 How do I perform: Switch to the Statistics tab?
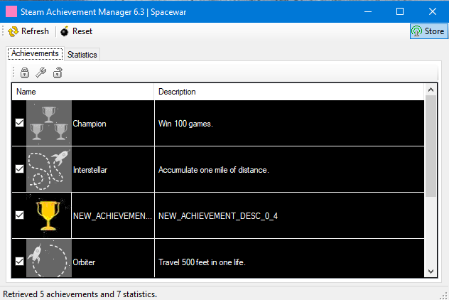coord(82,55)
